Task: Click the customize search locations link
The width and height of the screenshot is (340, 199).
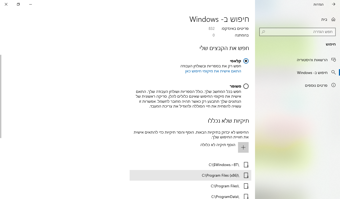Action: pyautogui.click(x=213, y=71)
